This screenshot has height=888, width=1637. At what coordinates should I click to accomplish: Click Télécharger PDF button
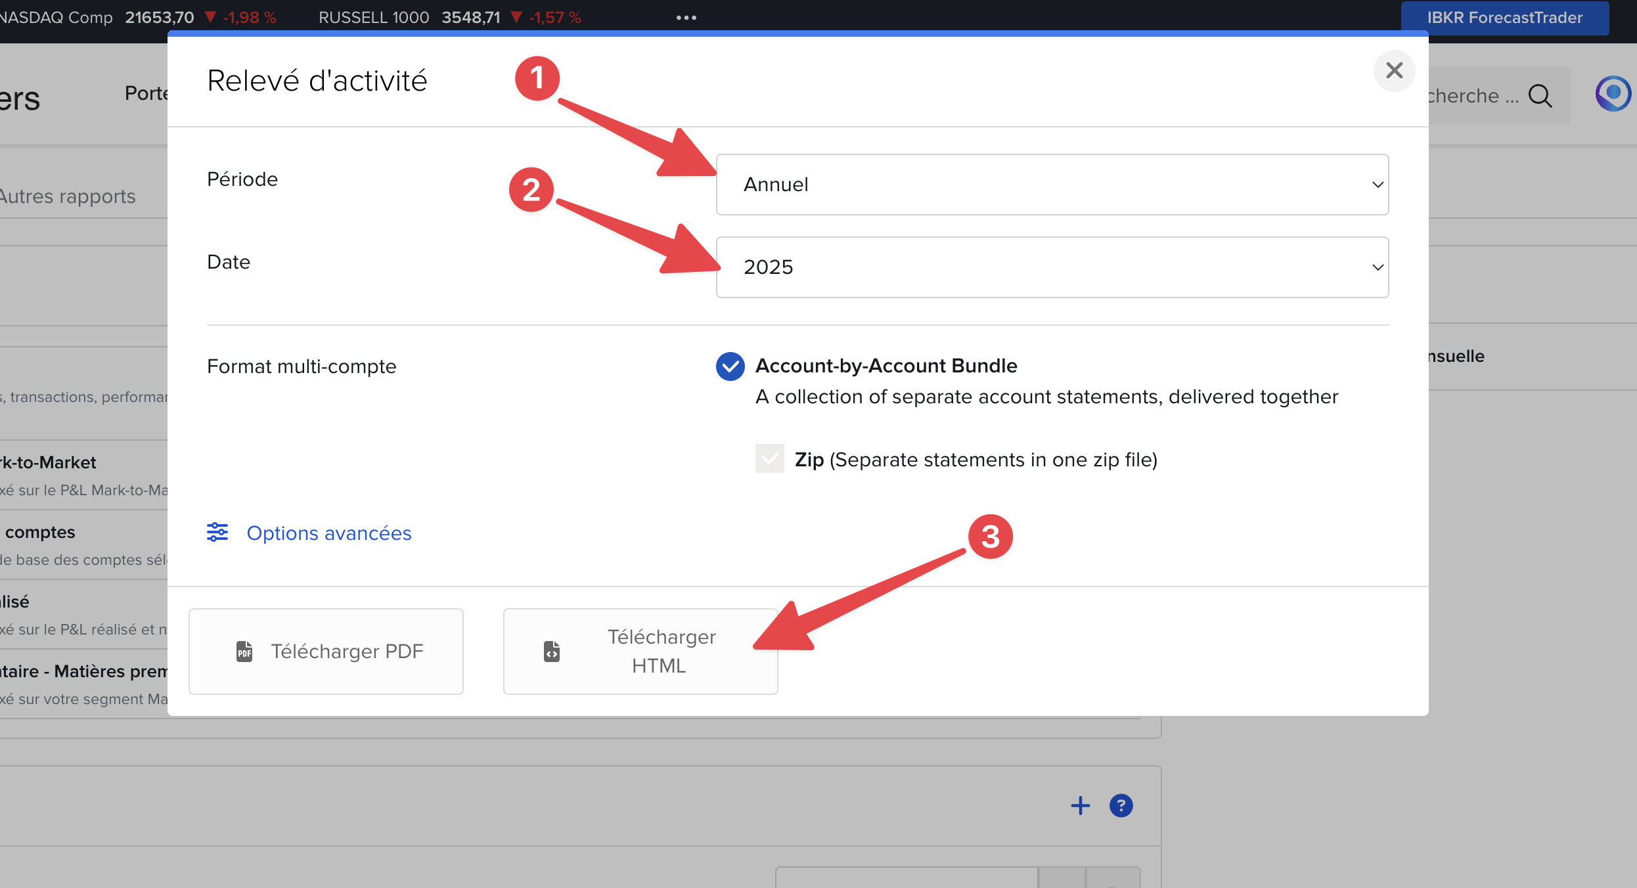pos(326,651)
